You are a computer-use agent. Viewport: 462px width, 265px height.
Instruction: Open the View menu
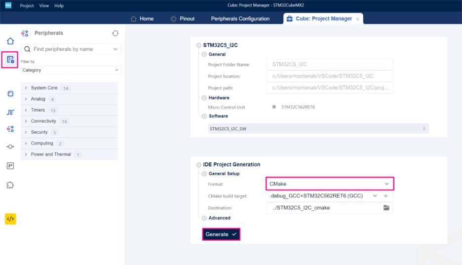[44, 5]
